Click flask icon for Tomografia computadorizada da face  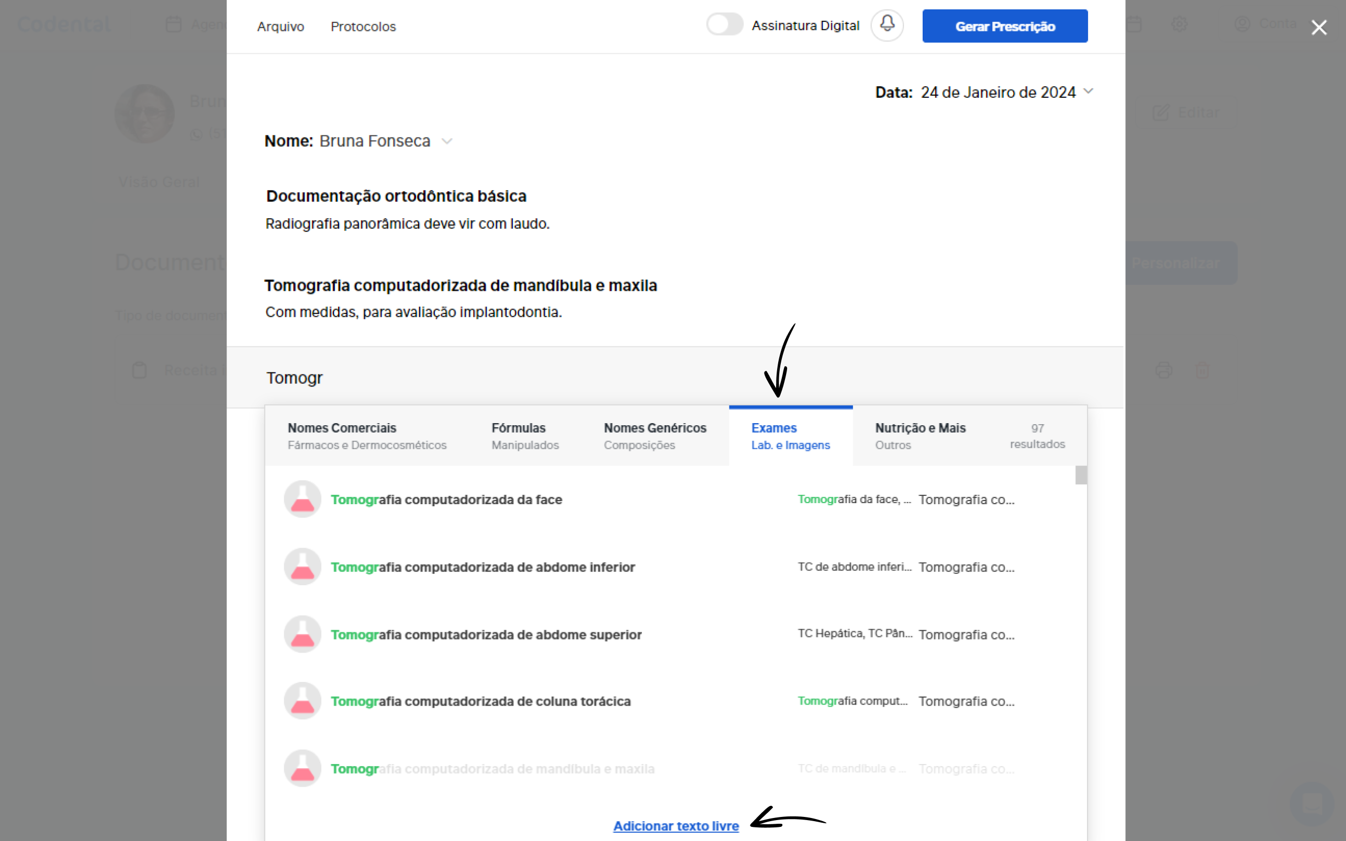coord(302,499)
